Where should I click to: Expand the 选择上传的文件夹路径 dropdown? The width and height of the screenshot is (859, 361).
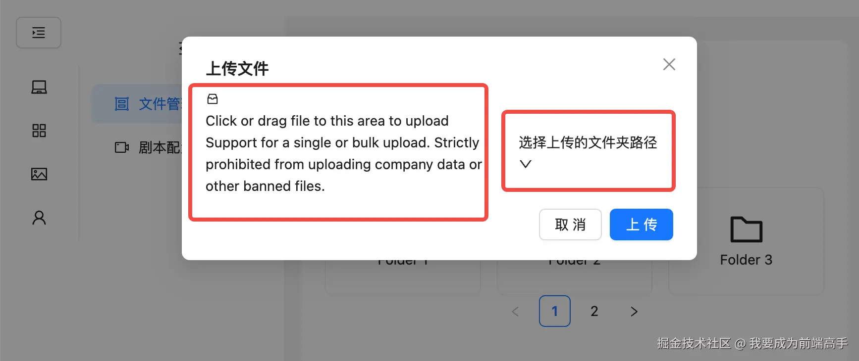(x=589, y=151)
